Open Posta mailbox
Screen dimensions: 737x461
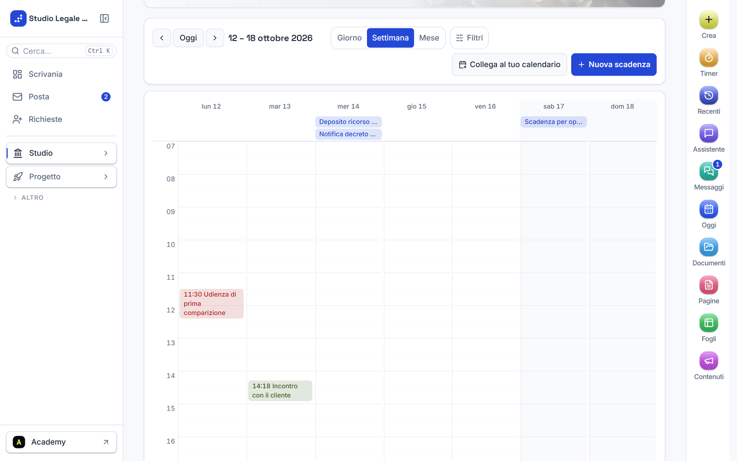[61, 97]
